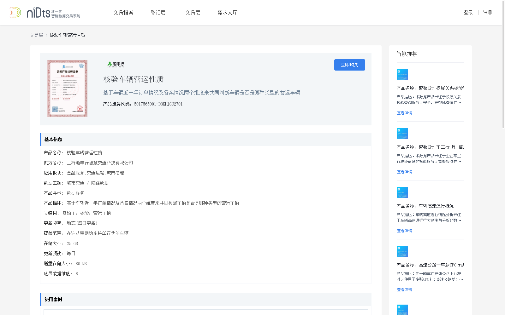This screenshot has height=315, width=505.
Task: Open the 需求大厅 menu item
Action: (x=227, y=13)
